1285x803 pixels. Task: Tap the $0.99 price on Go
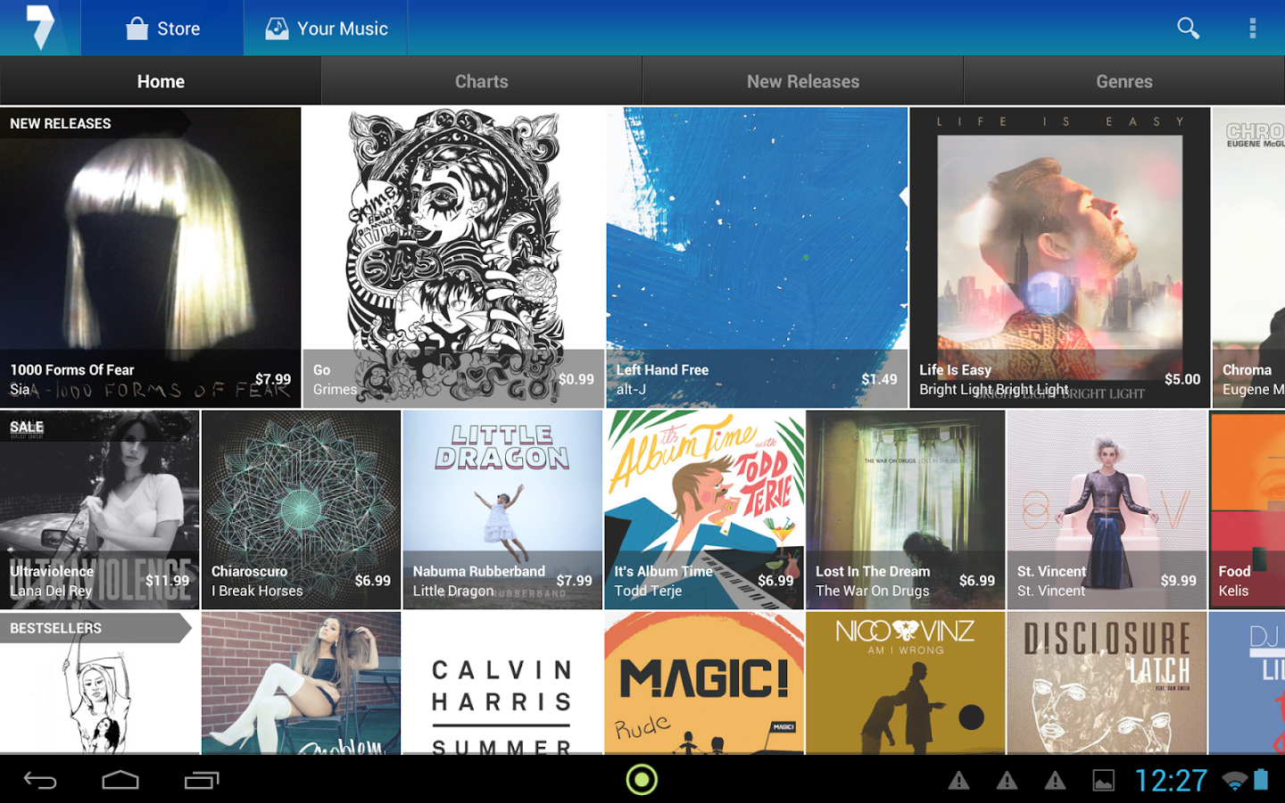tap(576, 379)
